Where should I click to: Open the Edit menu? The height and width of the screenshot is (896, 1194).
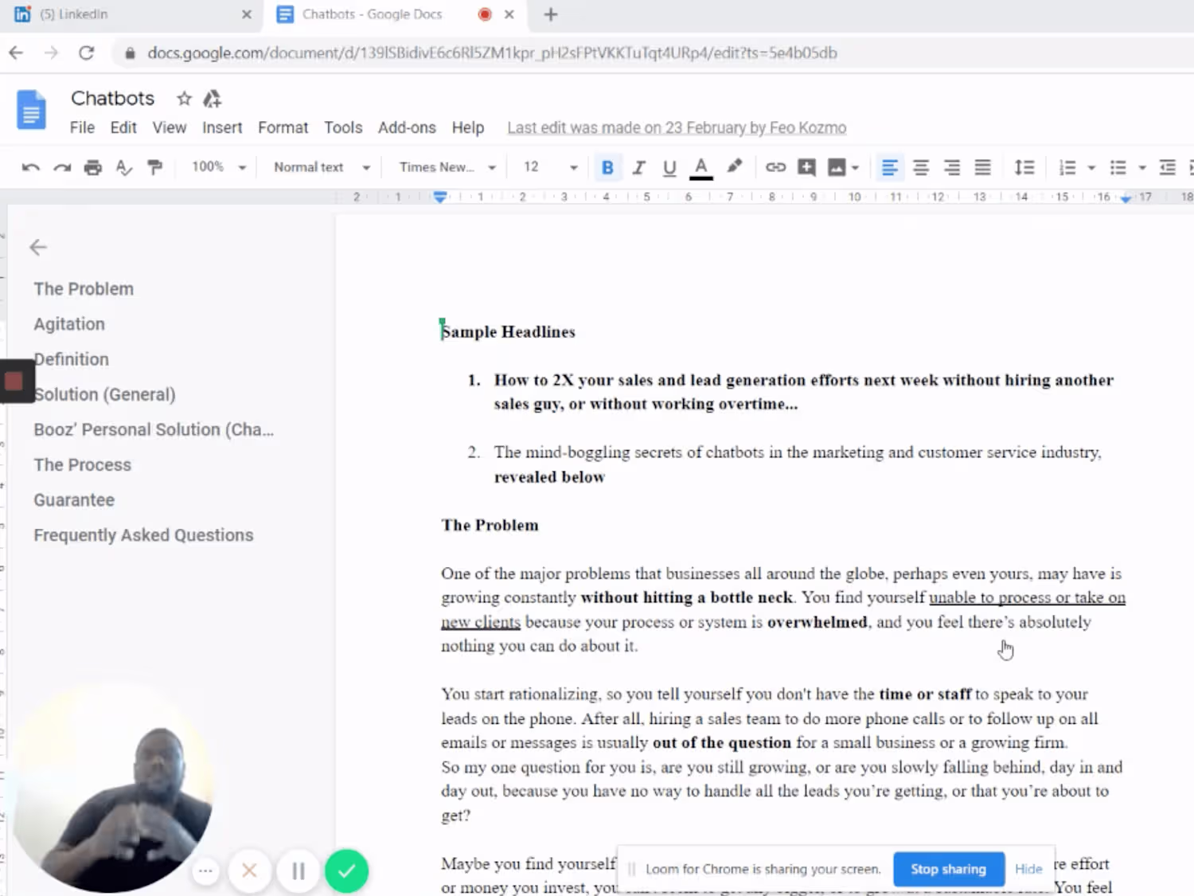[123, 127]
